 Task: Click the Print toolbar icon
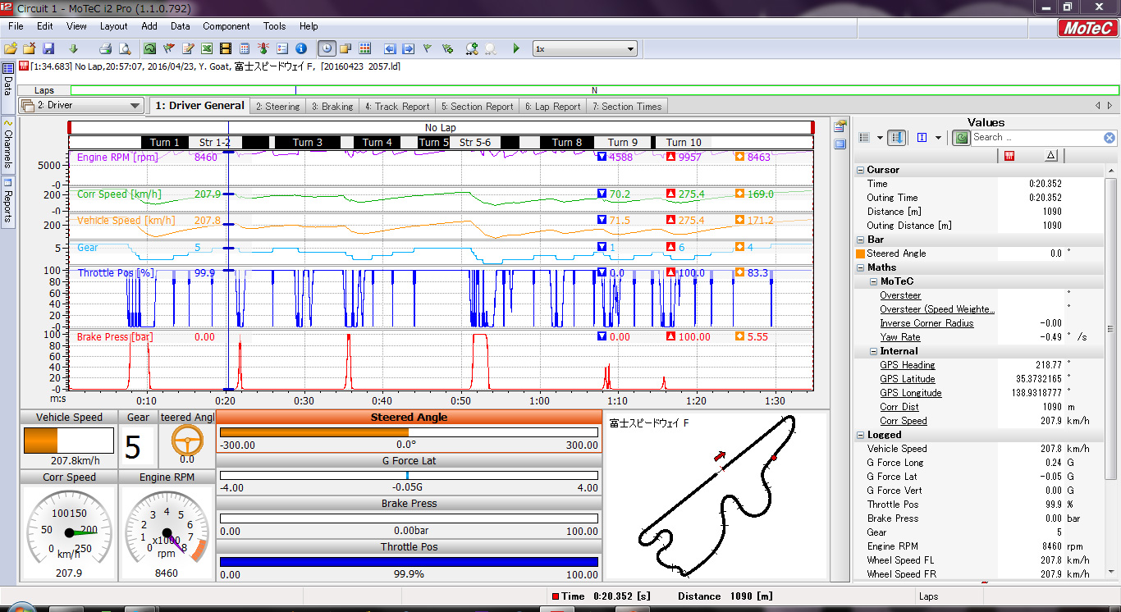tap(107, 48)
